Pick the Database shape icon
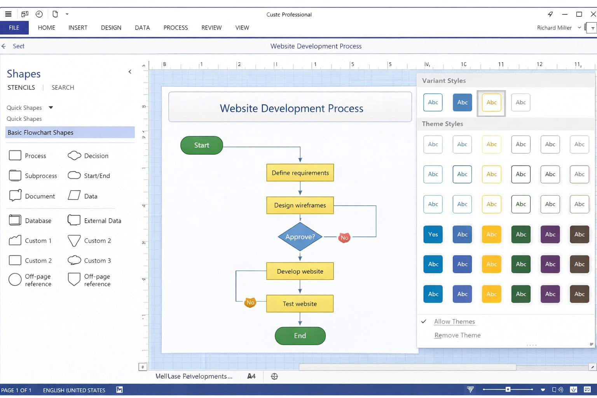 [15, 220]
